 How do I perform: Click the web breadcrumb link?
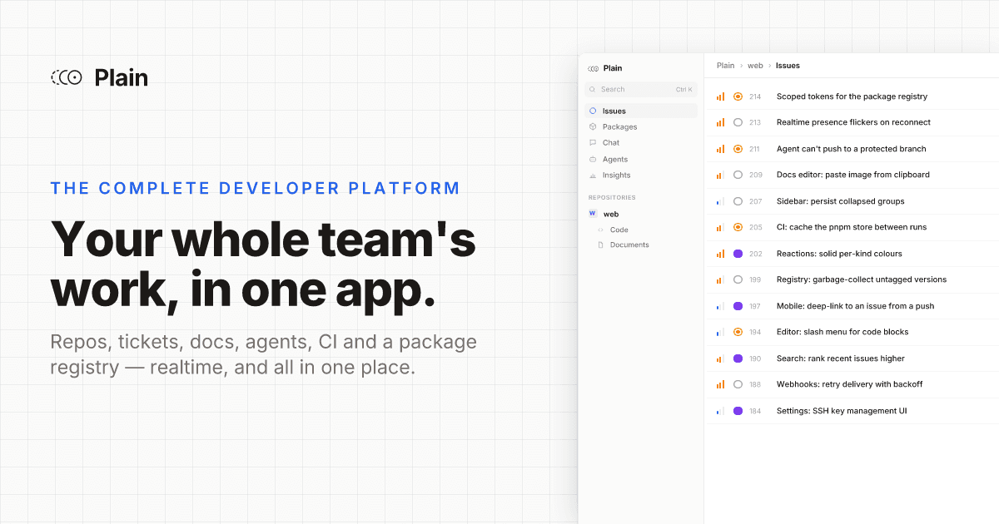[755, 66]
